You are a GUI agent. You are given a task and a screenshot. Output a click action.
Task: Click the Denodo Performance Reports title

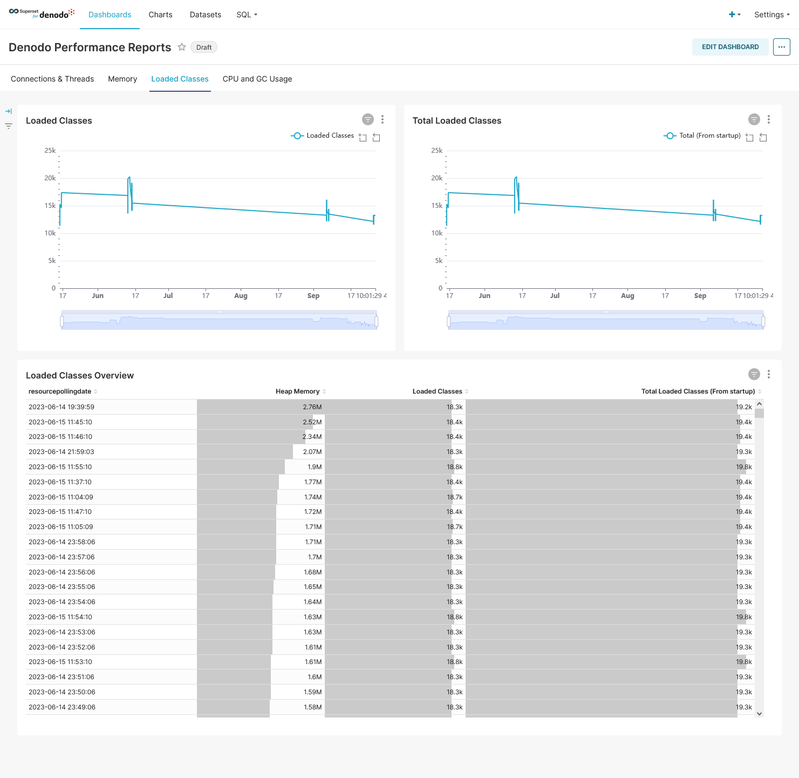coord(90,47)
